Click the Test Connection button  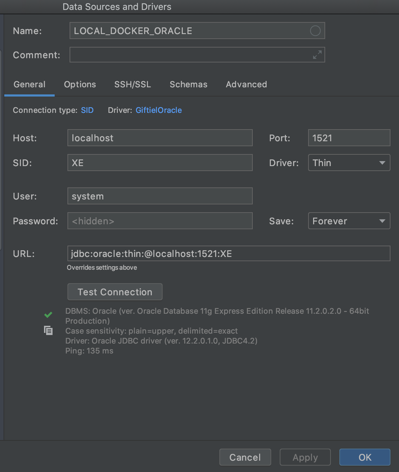[x=115, y=292]
